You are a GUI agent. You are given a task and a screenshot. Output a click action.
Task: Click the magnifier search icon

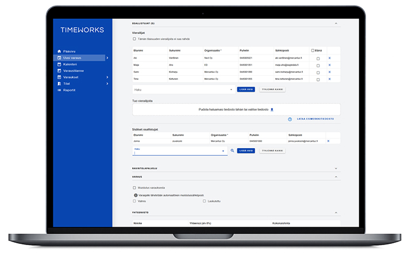[232, 151]
